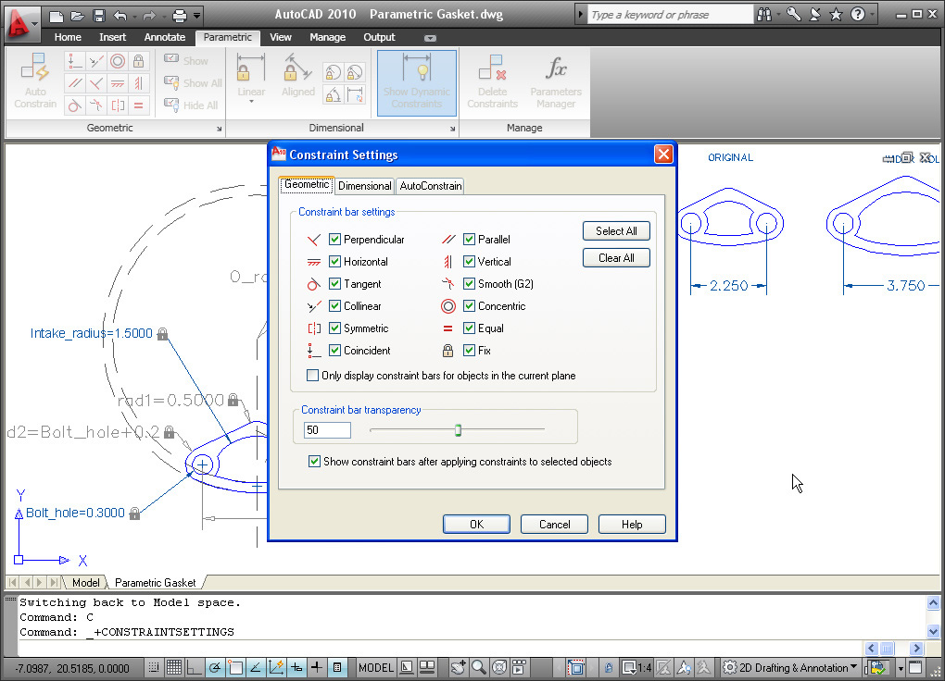Open the AutoCAD application menu button

(x=21, y=24)
